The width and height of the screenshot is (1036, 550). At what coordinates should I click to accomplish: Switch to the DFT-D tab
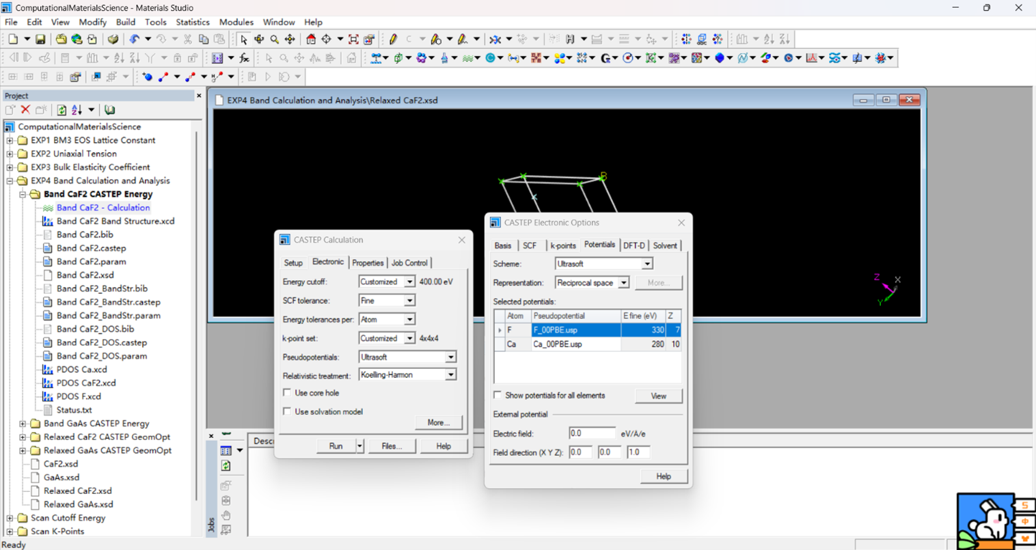[x=634, y=246]
